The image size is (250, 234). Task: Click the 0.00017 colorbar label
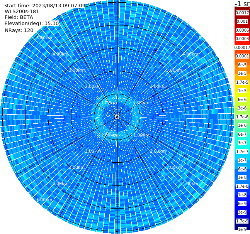pos(242,47)
